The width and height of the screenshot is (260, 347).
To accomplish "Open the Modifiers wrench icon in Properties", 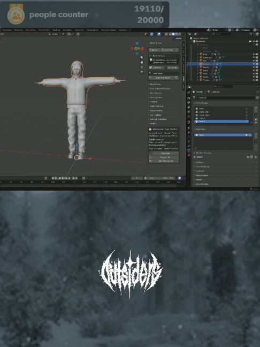I will [189, 132].
